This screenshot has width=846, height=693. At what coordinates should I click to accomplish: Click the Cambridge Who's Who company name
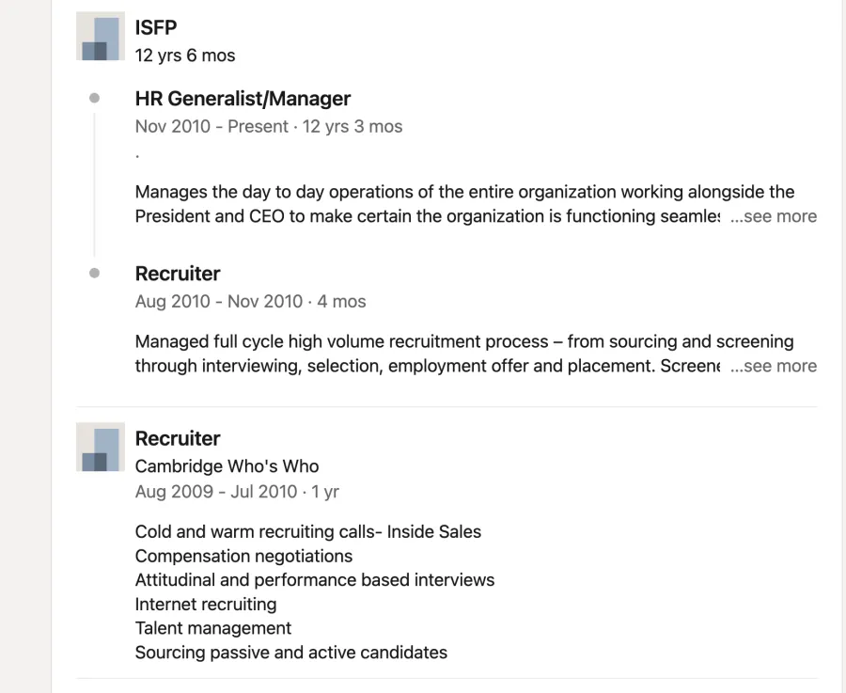[227, 465]
